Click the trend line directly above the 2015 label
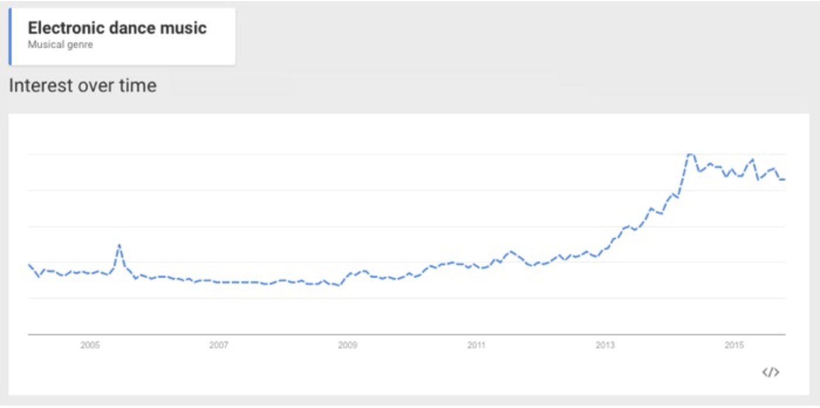The height and width of the screenshot is (408, 820). point(734,171)
